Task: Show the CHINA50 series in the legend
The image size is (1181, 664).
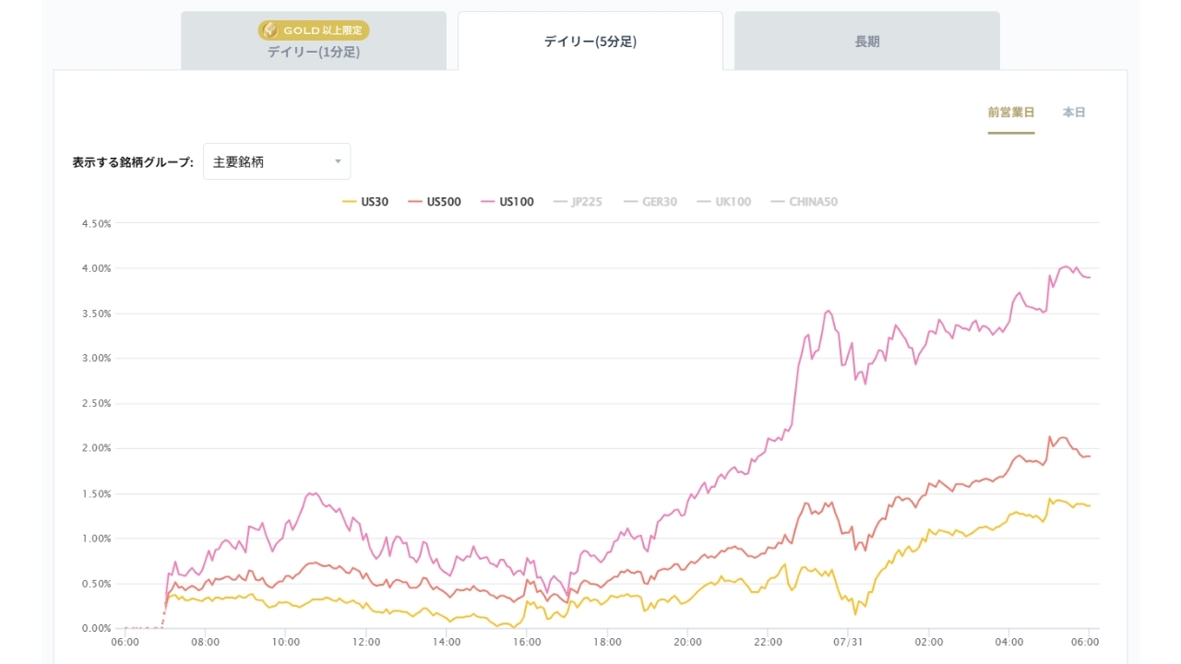Action: click(x=804, y=202)
